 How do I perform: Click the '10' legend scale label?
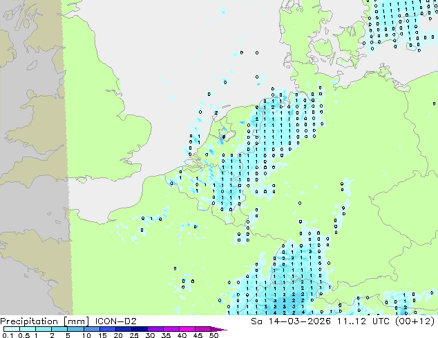[x=86, y=335]
